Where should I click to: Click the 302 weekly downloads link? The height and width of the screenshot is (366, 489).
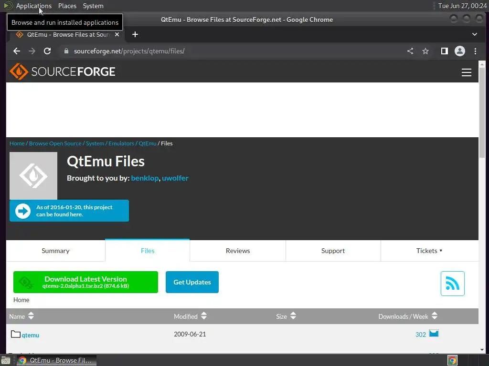(x=420, y=335)
